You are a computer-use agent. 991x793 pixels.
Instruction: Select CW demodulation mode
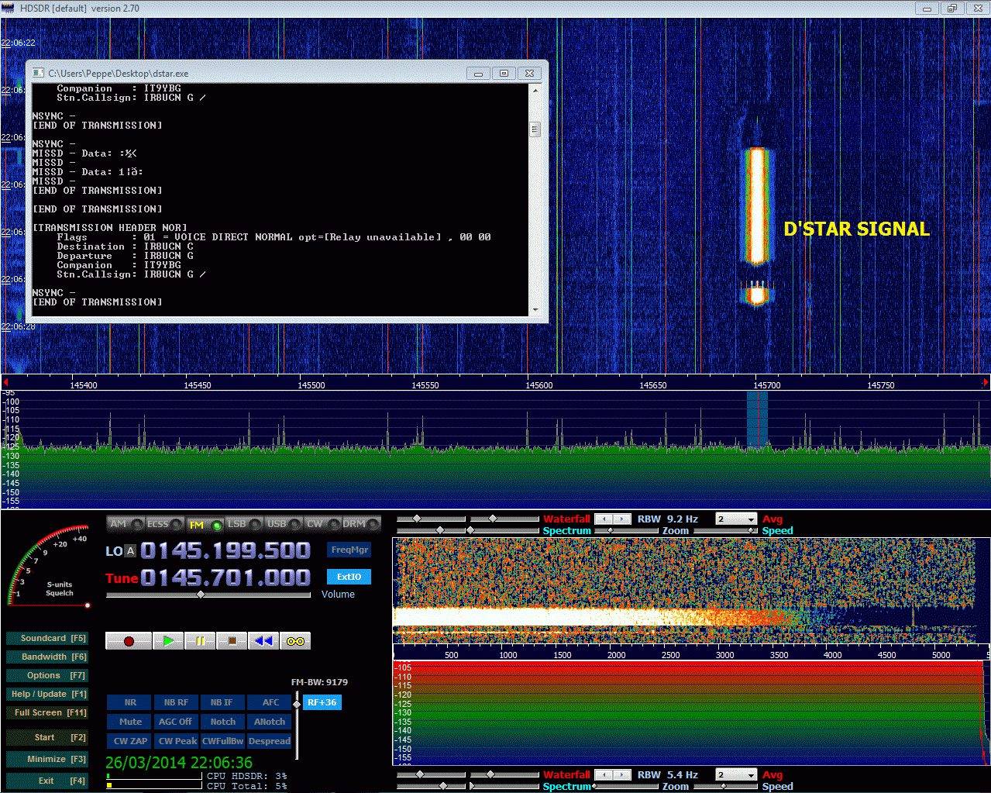click(323, 524)
